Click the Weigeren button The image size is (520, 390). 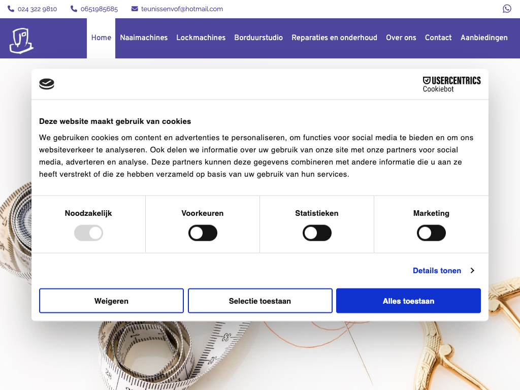point(111,301)
